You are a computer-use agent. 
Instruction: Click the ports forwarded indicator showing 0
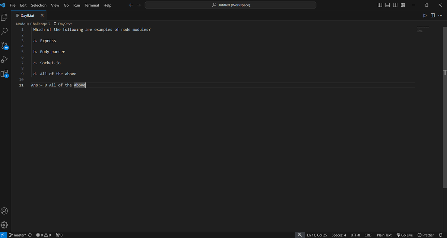[59, 235]
